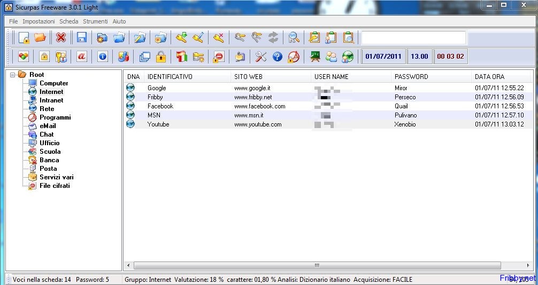The image size is (538, 285).
Task: Click the colored cubes icon
Action: 24,57
